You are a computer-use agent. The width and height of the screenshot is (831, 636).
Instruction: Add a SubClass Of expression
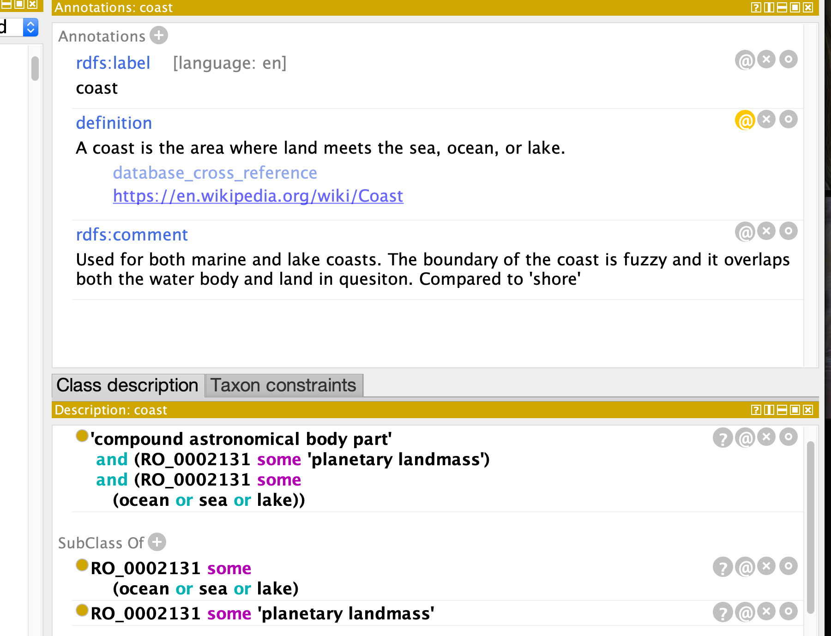pyautogui.click(x=157, y=542)
